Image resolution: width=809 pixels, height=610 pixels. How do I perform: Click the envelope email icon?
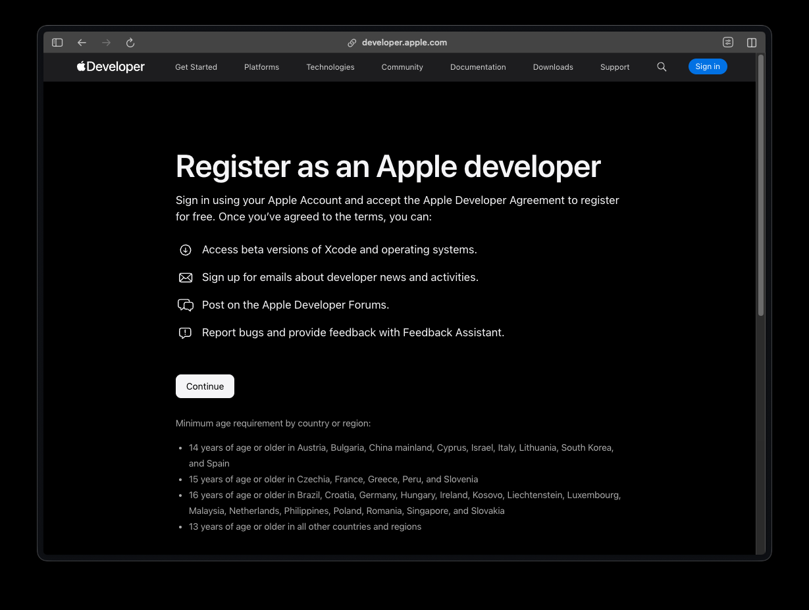186,278
